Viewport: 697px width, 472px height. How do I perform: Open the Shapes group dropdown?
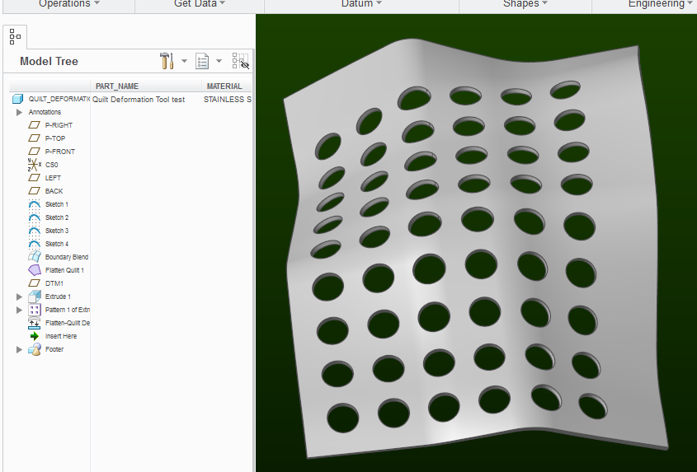tap(525, 4)
